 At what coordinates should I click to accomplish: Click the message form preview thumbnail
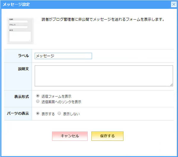click(20, 31)
